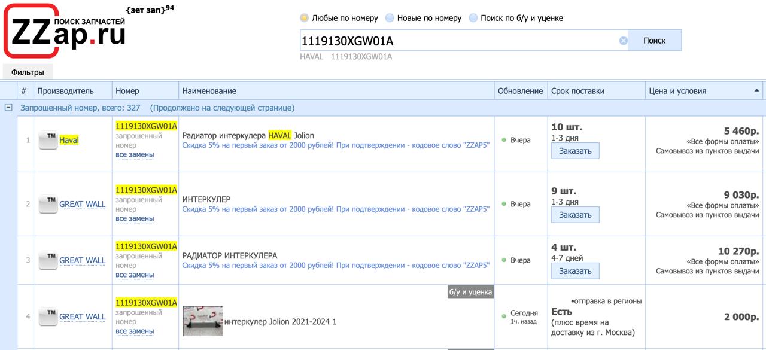This screenshot has height=350, width=766.
Task: Click 'Радиатор интеркулера HAVAL Jolion' name
Action: pos(248,136)
